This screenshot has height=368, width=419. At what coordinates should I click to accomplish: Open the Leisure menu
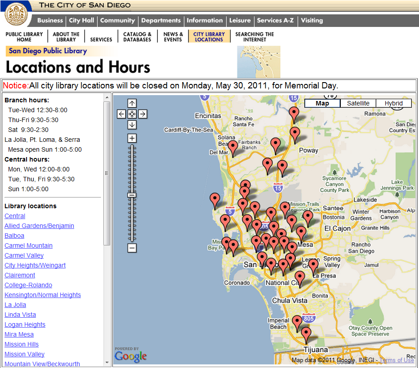pos(240,21)
